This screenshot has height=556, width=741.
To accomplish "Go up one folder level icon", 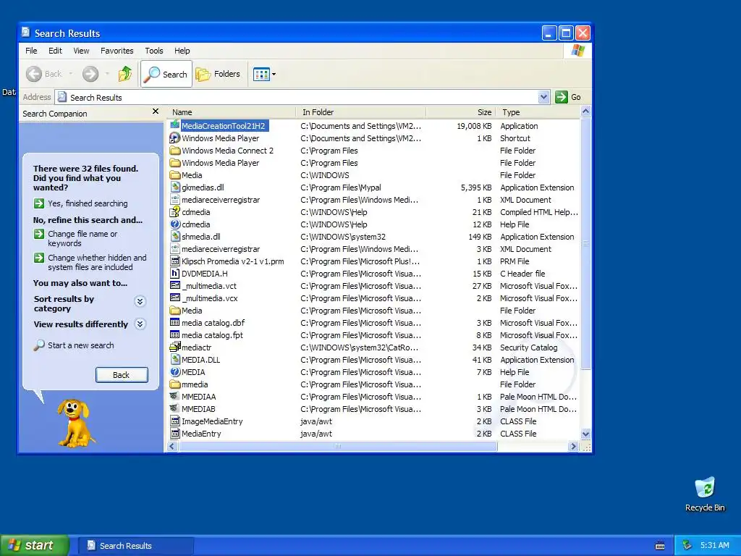I will coord(125,74).
